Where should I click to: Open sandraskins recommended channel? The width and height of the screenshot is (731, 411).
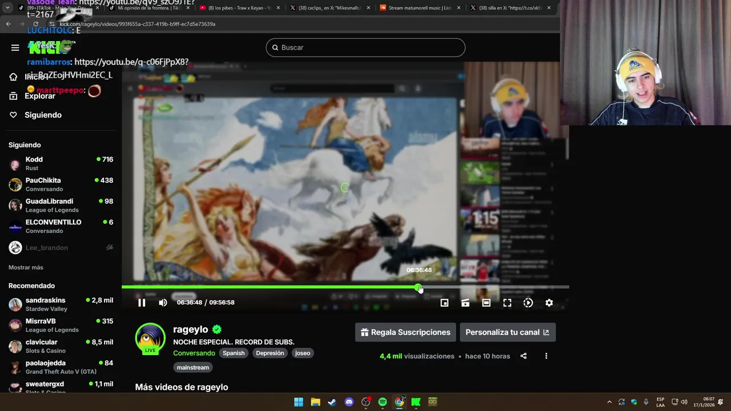click(x=61, y=304)
